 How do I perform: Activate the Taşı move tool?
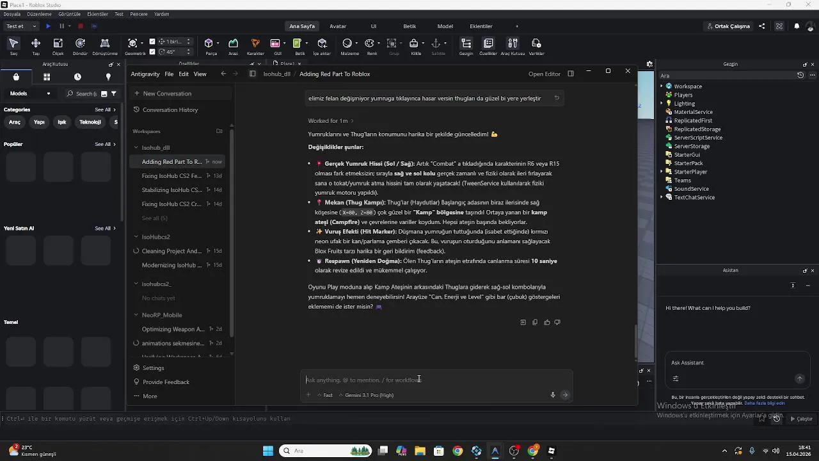coord(36,46)
